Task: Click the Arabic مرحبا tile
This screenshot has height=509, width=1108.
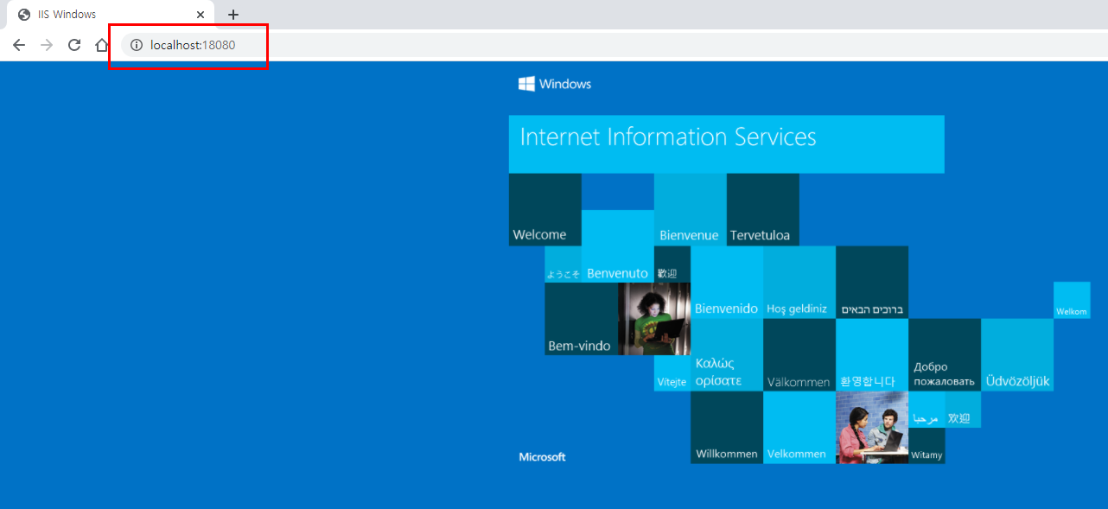Action: pos(926,410)
